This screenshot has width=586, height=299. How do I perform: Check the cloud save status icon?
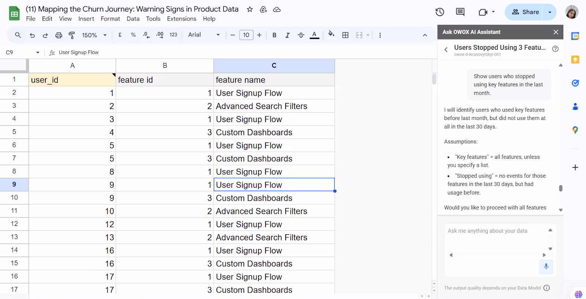(277, 9)
